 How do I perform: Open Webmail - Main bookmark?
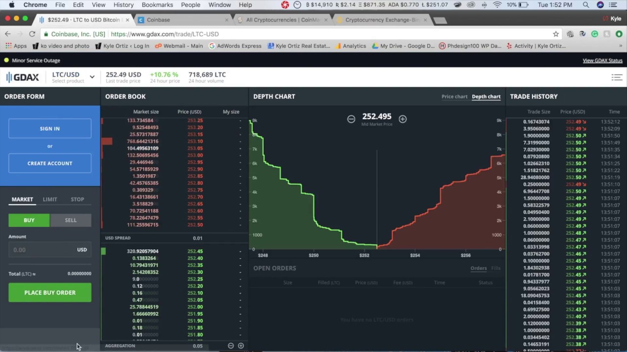click(179, 46)
